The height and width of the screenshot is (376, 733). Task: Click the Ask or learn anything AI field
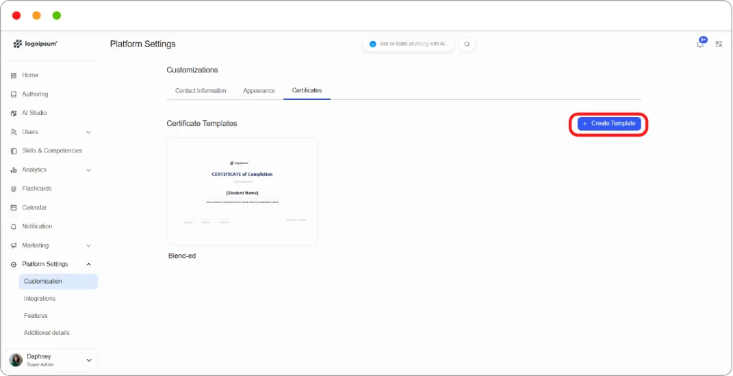(x=409, y=44)
